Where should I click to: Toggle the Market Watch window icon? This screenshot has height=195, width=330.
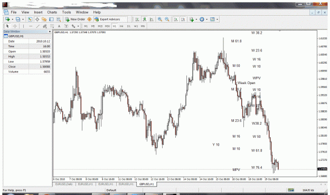pyautogui.click(x=30, y=19)
